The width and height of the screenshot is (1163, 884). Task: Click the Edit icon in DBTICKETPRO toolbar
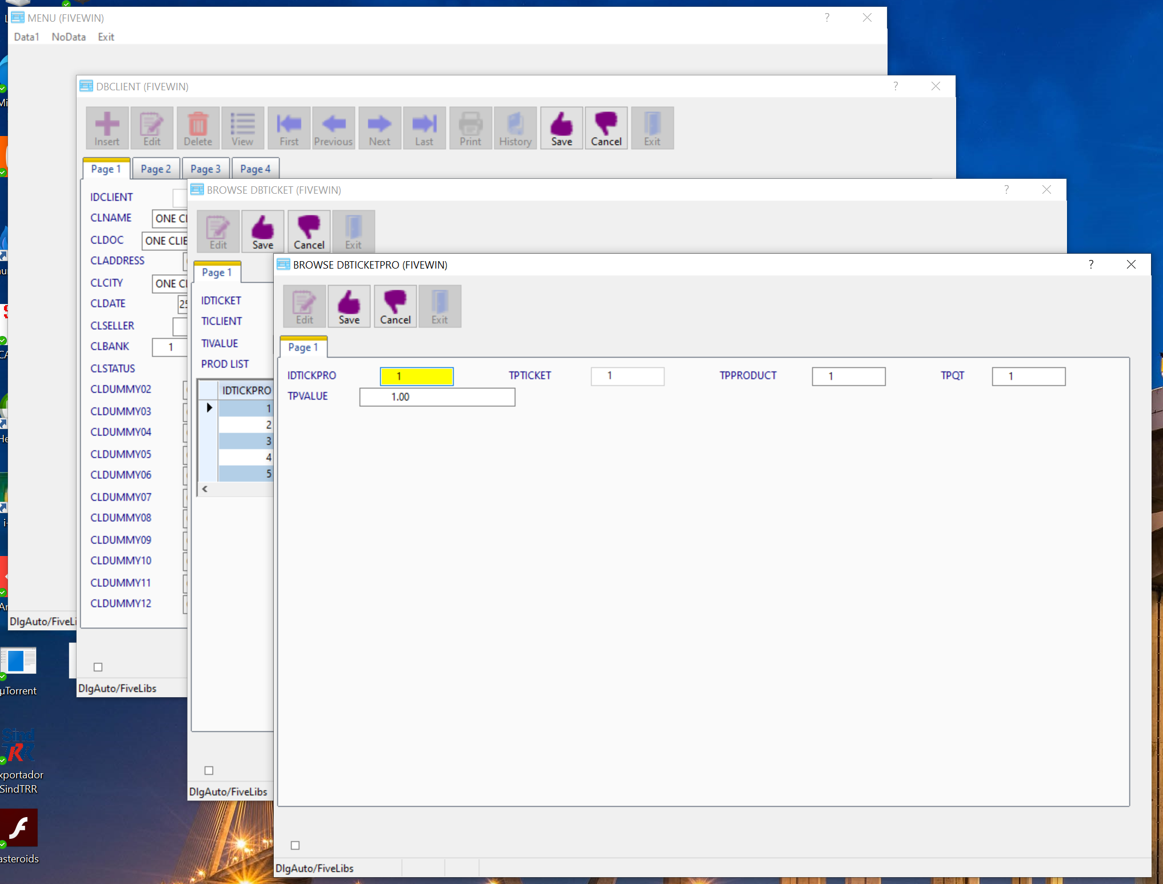click(304, 307)
